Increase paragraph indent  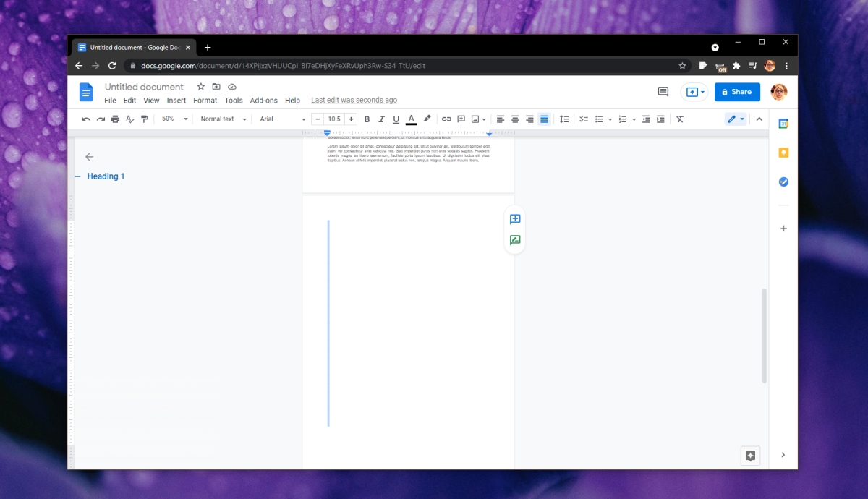tap(660, 119)
